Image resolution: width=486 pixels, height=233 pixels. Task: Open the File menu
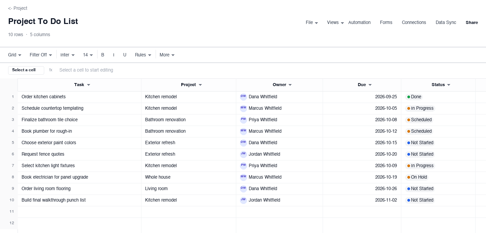point(312,23)
